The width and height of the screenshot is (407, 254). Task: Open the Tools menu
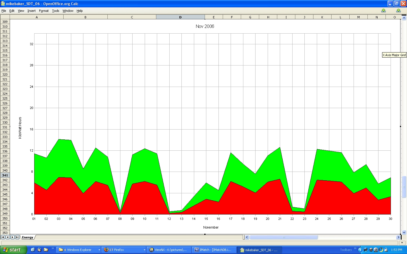click(56, 11)
